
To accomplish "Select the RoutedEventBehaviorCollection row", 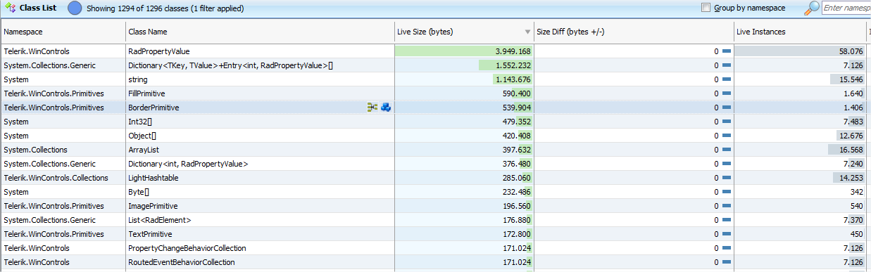I will (435, 262).
